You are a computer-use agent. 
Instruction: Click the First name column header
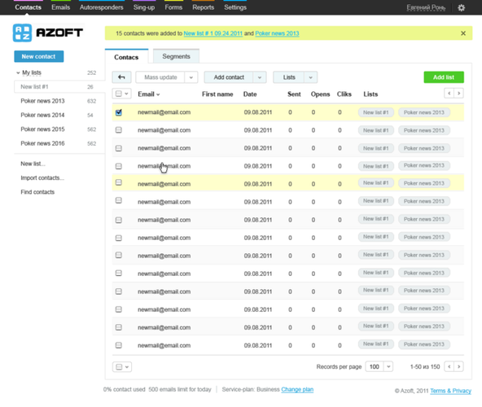[217, 94]
